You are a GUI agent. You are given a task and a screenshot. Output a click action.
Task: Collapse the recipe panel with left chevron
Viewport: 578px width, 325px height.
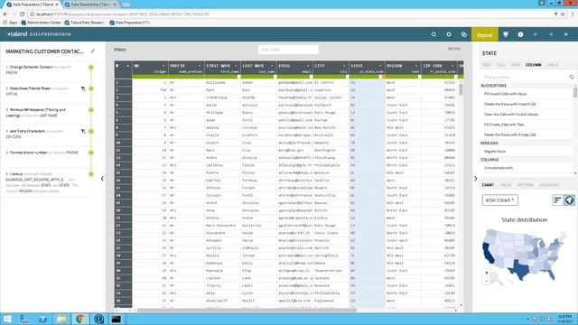tap(102, 179)
